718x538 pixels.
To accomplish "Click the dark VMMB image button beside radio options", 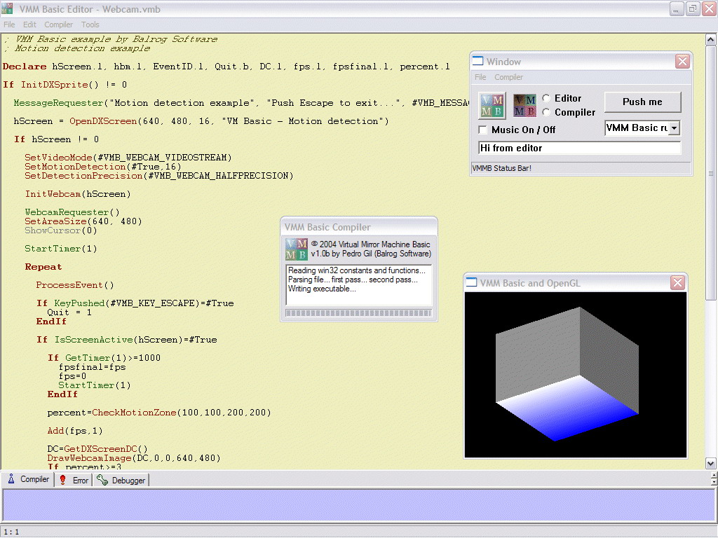I will point(524,105).
